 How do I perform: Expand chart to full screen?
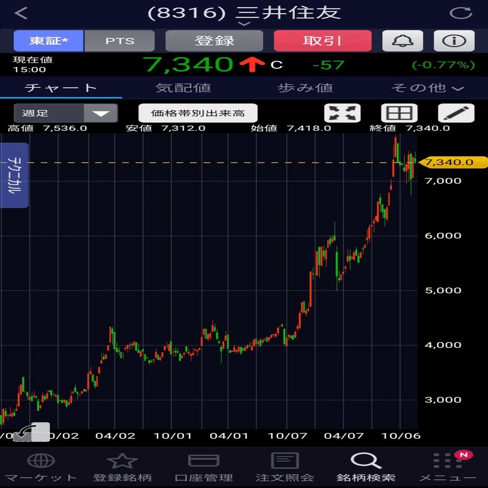pos(343,113)
